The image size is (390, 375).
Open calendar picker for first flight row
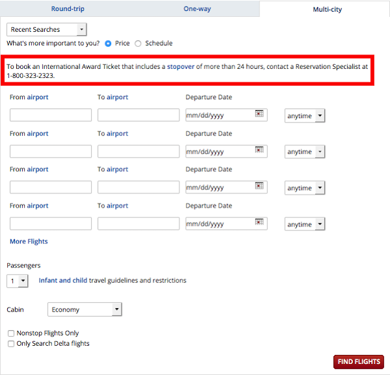click(259, 114)
